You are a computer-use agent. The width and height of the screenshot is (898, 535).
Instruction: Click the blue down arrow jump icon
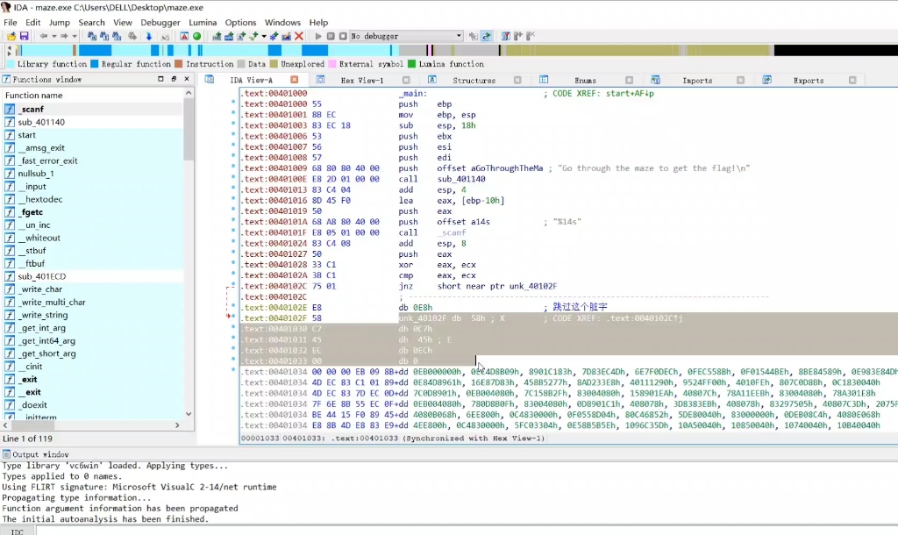(x=149, y=36)
